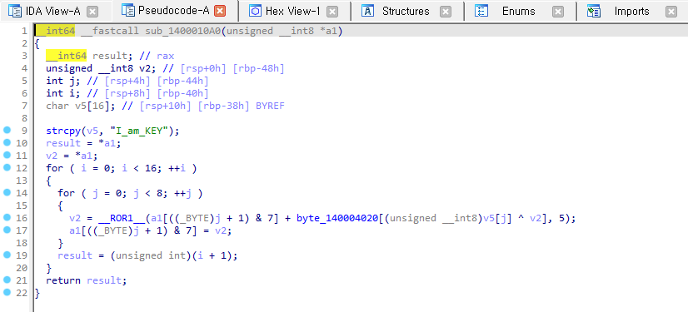Click the Enums tab icon
The width and height of the screenshot is (688, 312).
[481, 11]
